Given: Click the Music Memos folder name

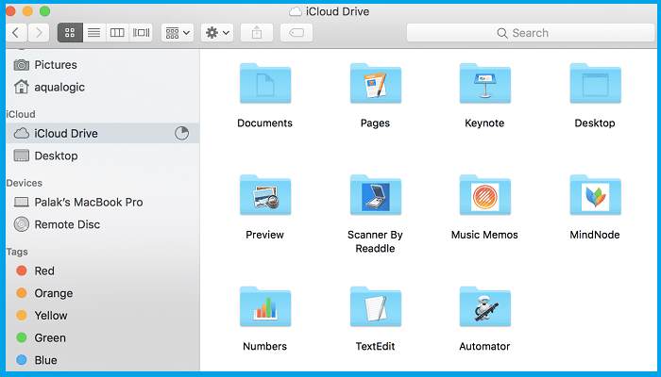Looking at the screenshot, I should 484,235.
